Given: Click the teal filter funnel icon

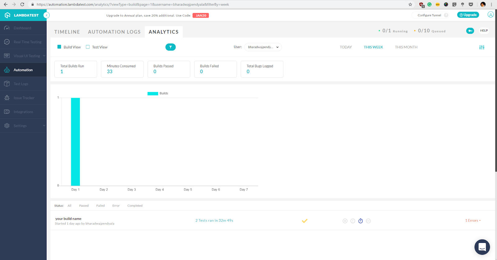Looking at the screenshot, I should pyautogui.click(x=171, y=47).
